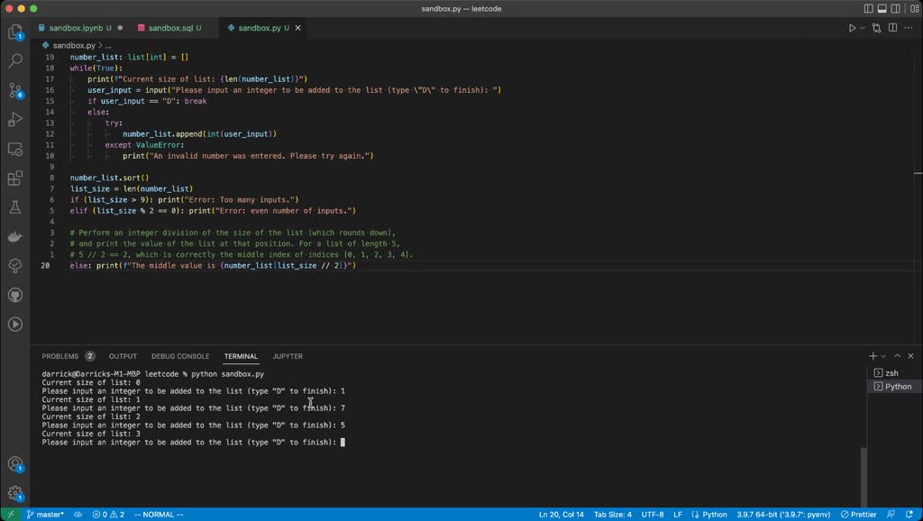Open notifications bell in status bar
The image size is (923, 521).
909,515
